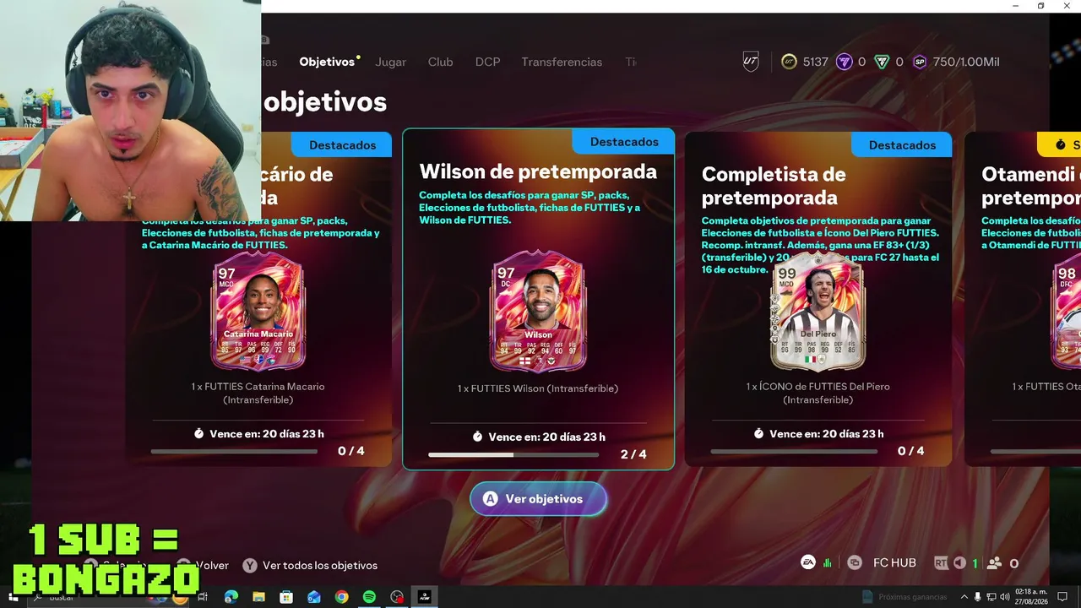This screenshot has height=608, width=1081.
Task: Open File Explorer from taskbar
Action: pos(259,597)
